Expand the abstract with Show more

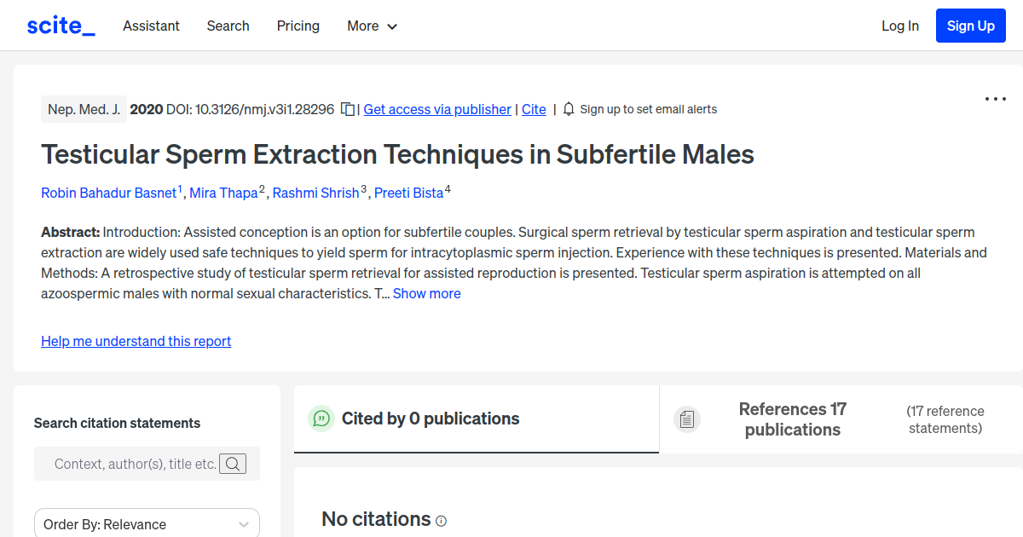point(426,292)
